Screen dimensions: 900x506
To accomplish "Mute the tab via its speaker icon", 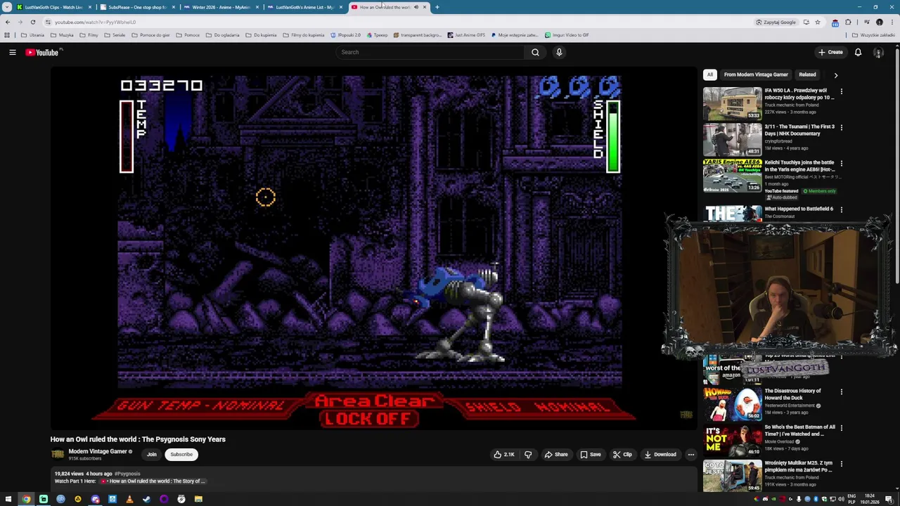I will click(x=416, y=7).
